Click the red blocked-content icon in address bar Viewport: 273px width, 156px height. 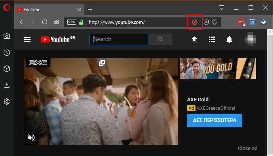click(x=195, y=22)
